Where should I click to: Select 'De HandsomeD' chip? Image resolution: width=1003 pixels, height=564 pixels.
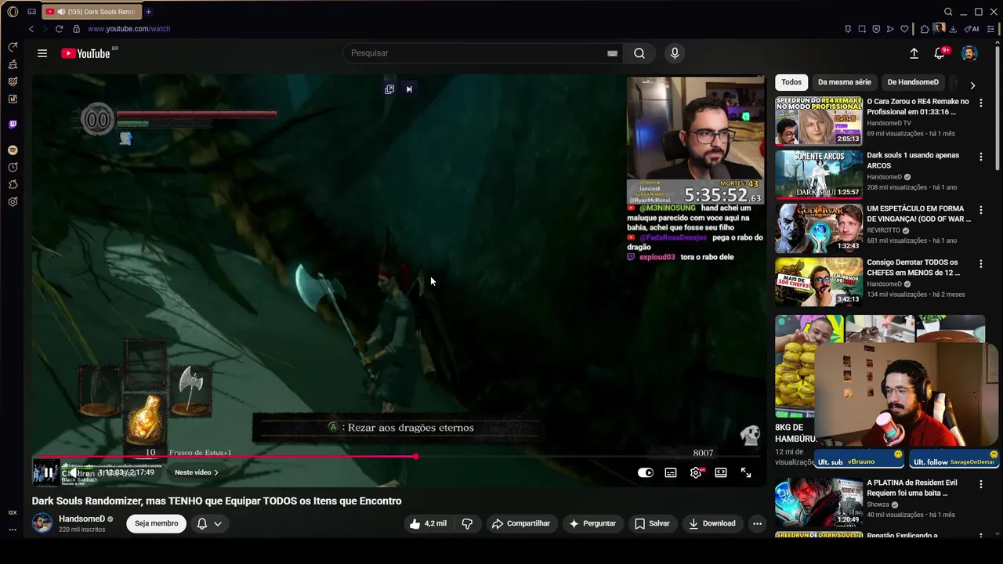[913, 82]
